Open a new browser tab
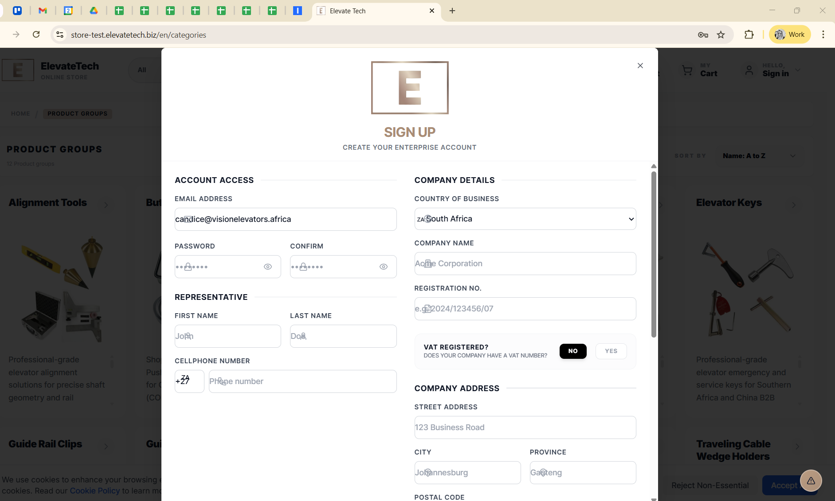 tap(452, 11)
